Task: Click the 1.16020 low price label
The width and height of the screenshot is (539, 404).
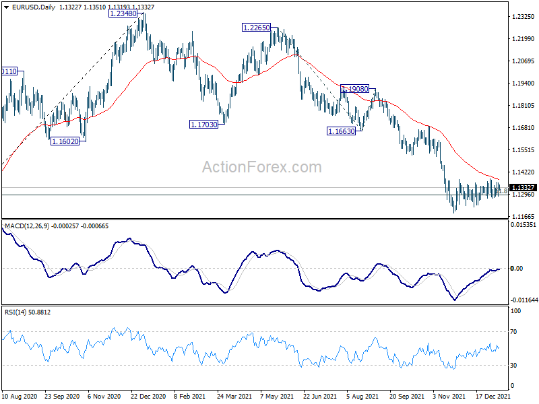Action: tap(65, 141)
